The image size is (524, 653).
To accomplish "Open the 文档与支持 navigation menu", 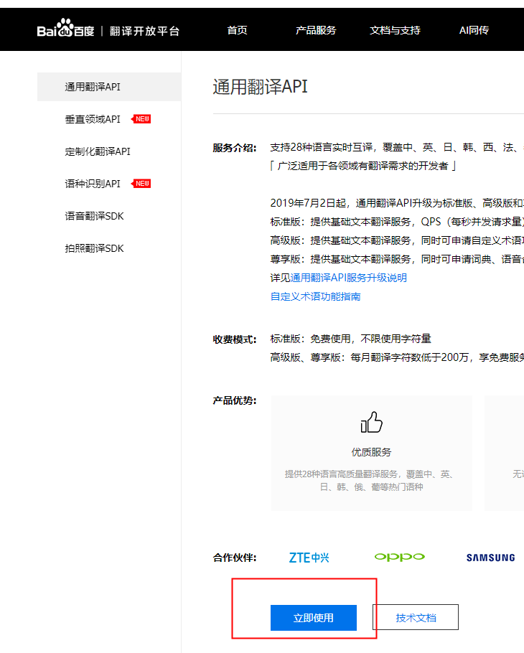I will tap(395, 30).
